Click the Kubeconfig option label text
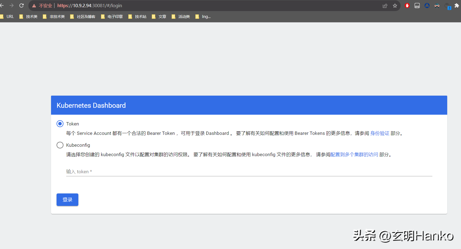The width and height of the screenshot is (461, 249). coord(78,145)
